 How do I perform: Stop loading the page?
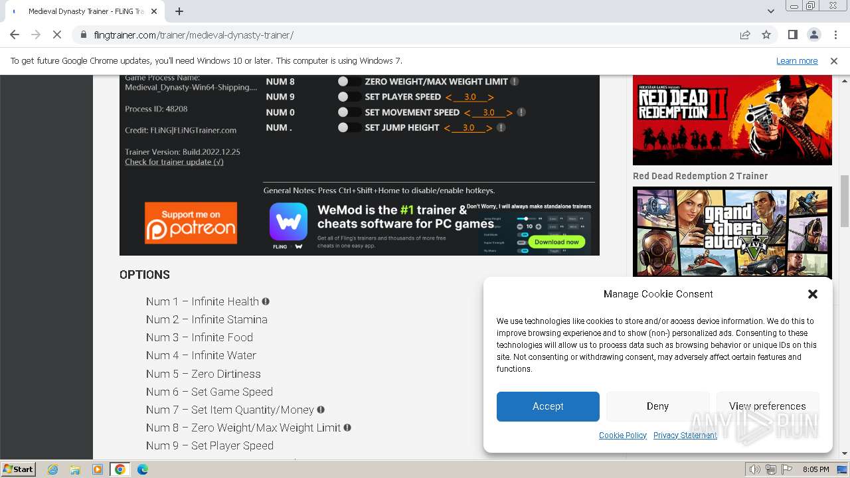[x=57, y=35]
